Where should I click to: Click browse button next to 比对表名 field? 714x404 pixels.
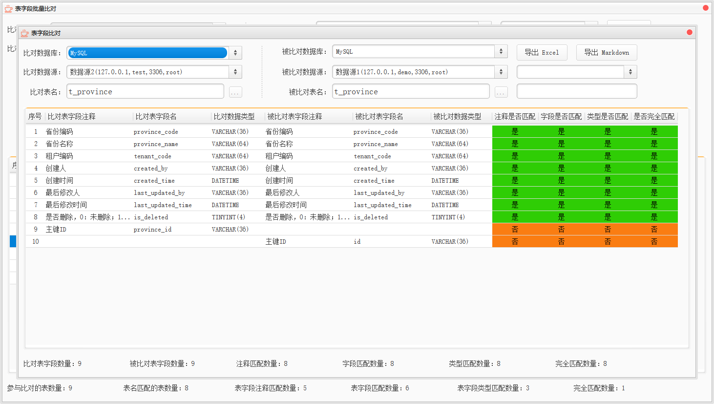(x=235, y=92)
